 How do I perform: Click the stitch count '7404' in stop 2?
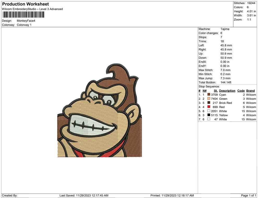pos(214,99)
